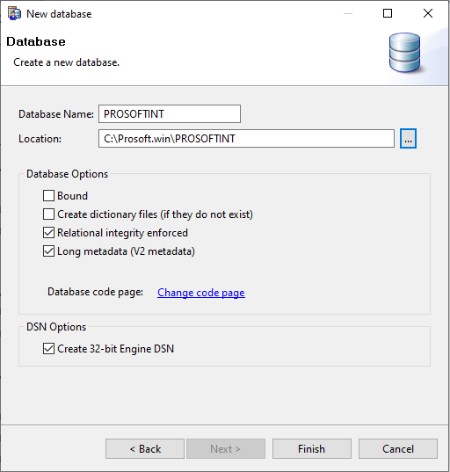
Task: Disable Create 32-bit Engine DSN checkbox
Action: coord(48,349)
